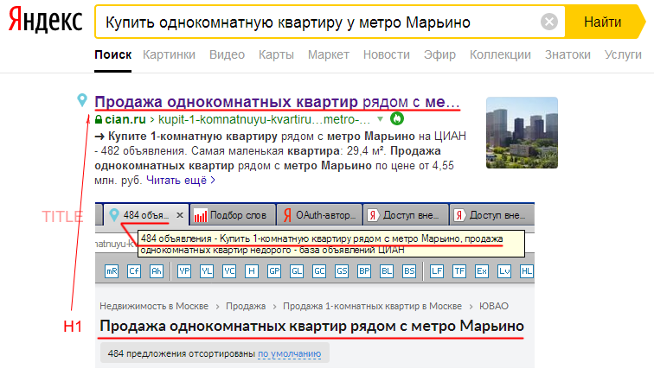Viewport: 654px width, 375px height.
Task: Open 'Продажа 1-комнатных квартир в Москве' breadcrumb
Action: click(372, 306)
